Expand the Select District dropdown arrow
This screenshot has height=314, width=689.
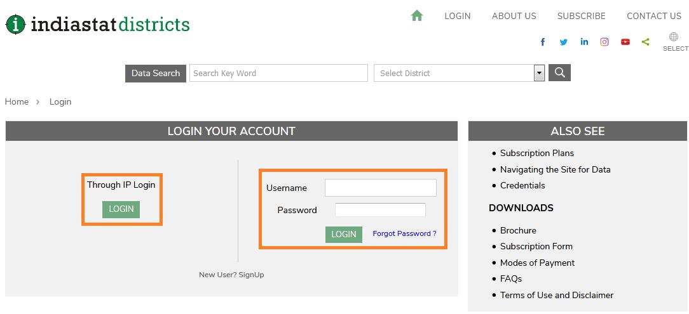pos(539,73)
